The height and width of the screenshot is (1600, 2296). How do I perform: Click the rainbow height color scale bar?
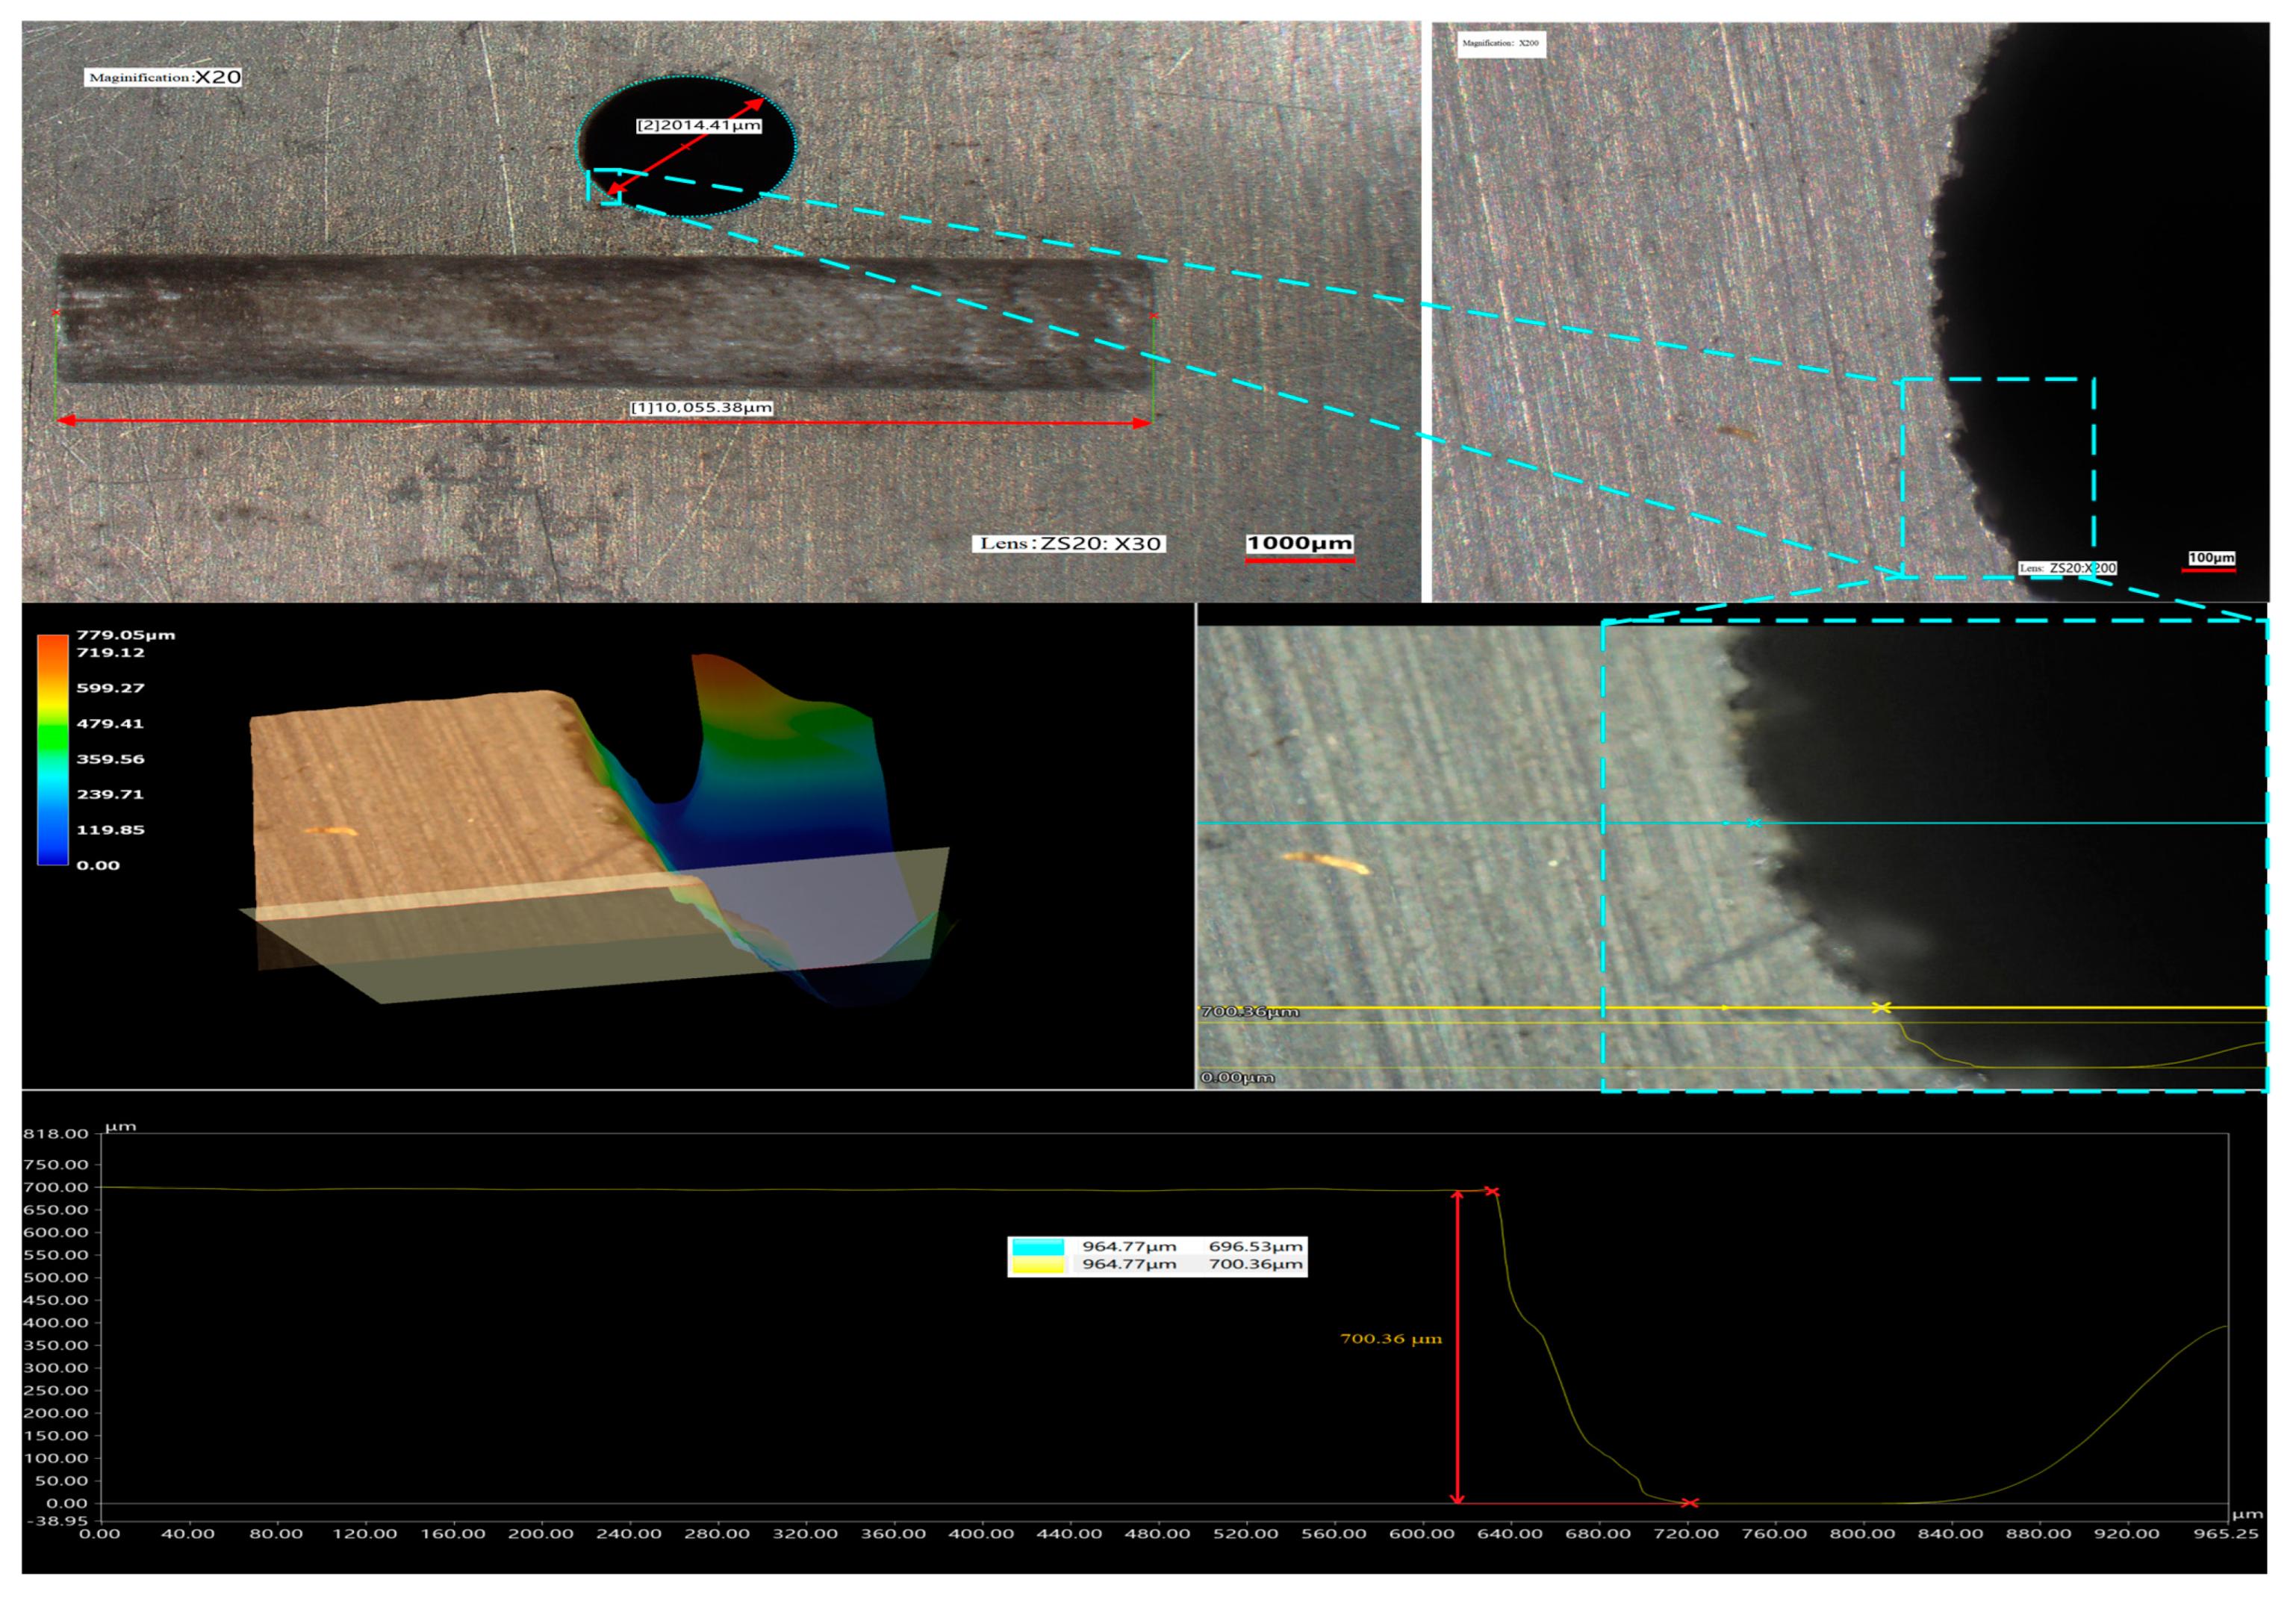coord(52,749)
